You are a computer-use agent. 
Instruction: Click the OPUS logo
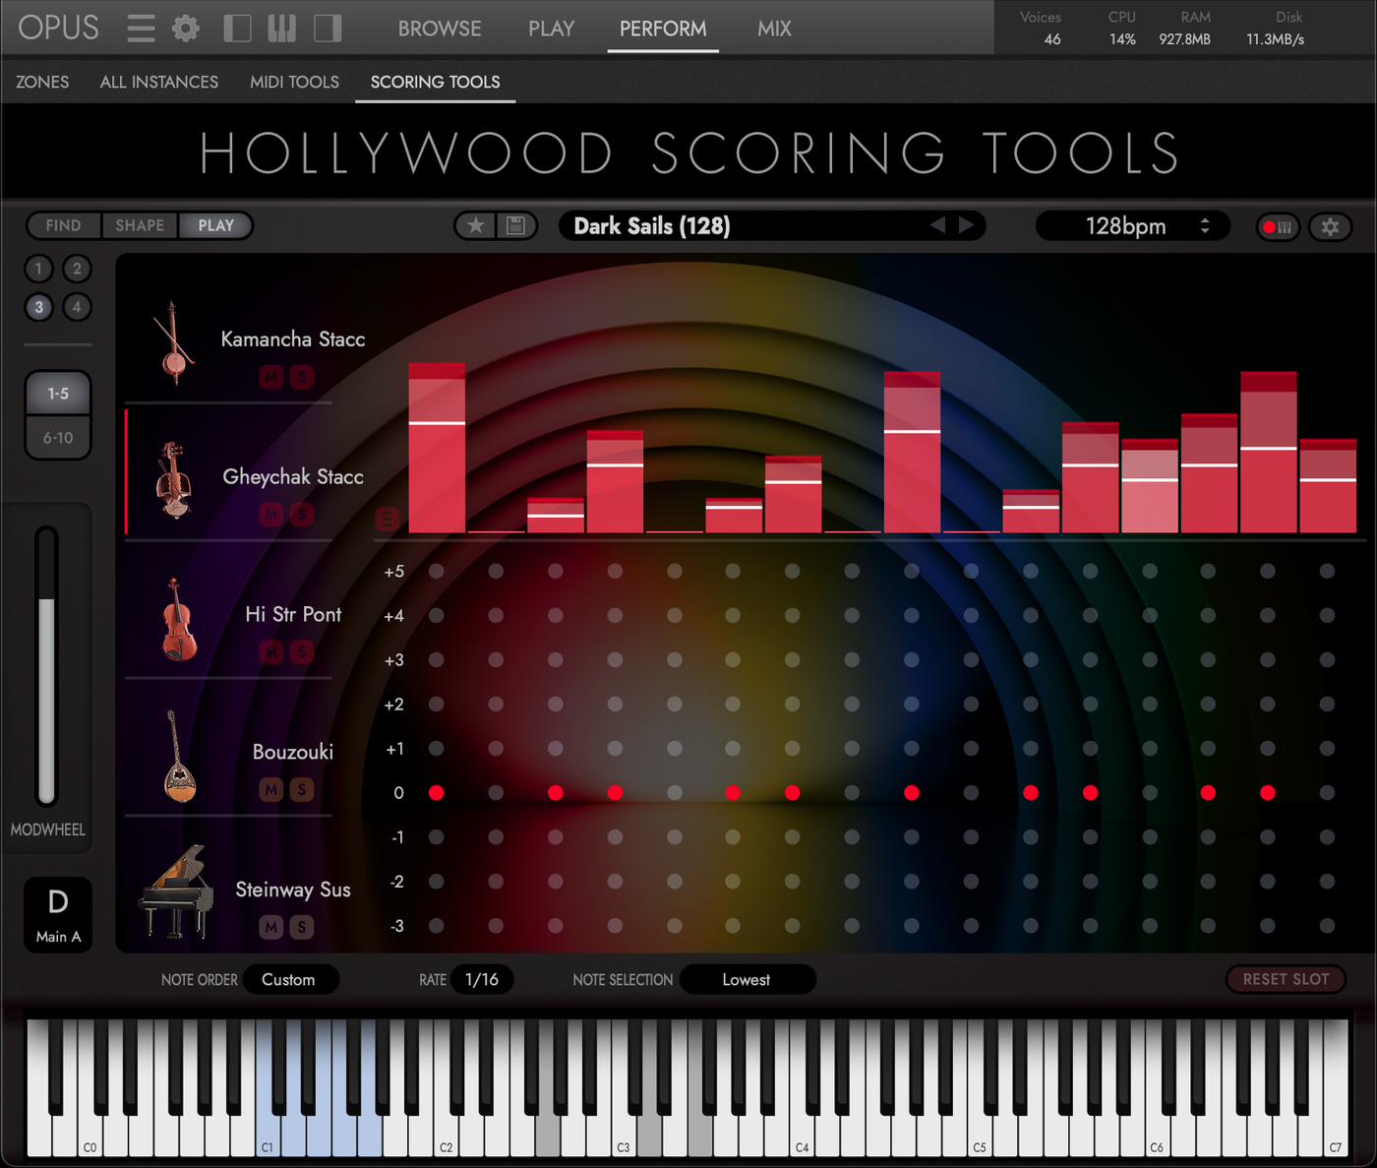(x=59, y=28)
